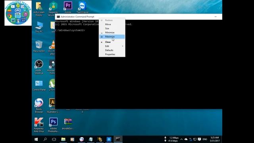Open File Explorer from the taskbar

click(63, 139)
